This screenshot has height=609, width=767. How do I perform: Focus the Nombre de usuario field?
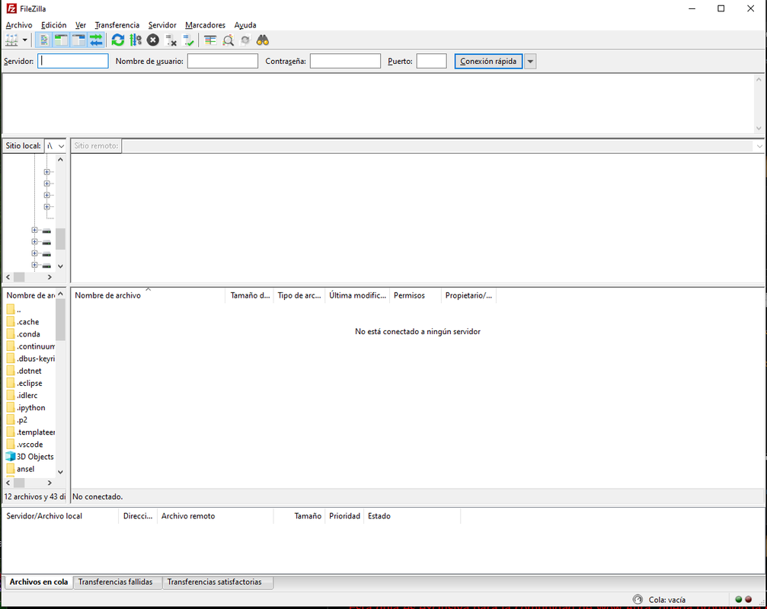click(x=222, y=61)
